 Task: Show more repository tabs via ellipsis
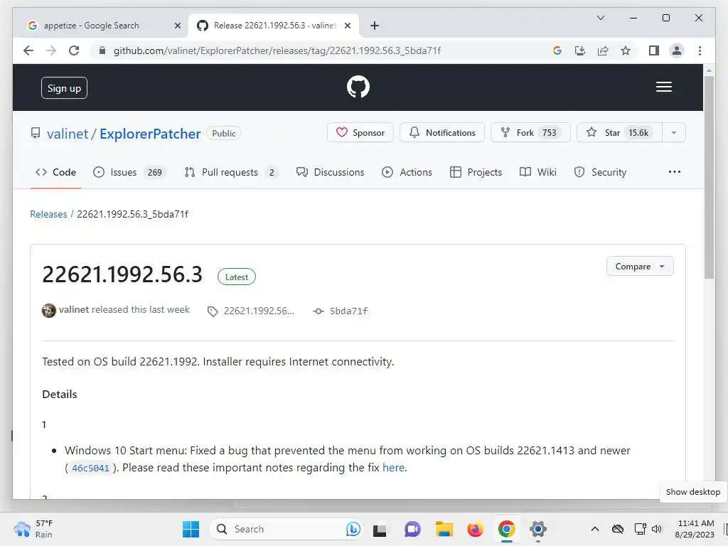(x=674, y=172)
